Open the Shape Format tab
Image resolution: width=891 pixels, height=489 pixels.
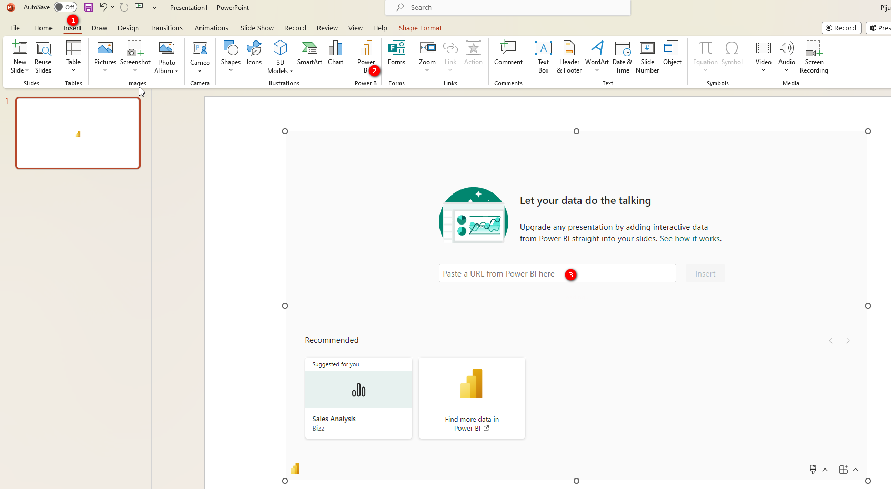pos(420,28)
